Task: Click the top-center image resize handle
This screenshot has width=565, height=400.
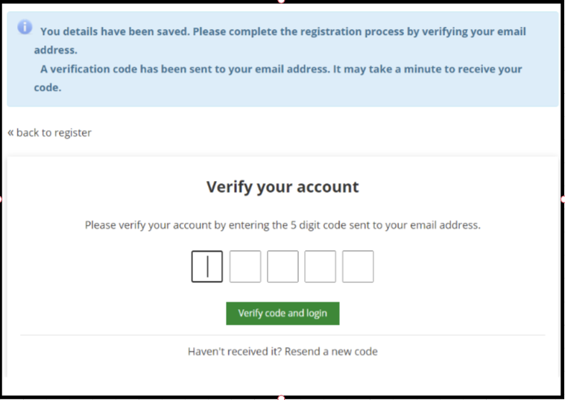Action: click(282, 1)
